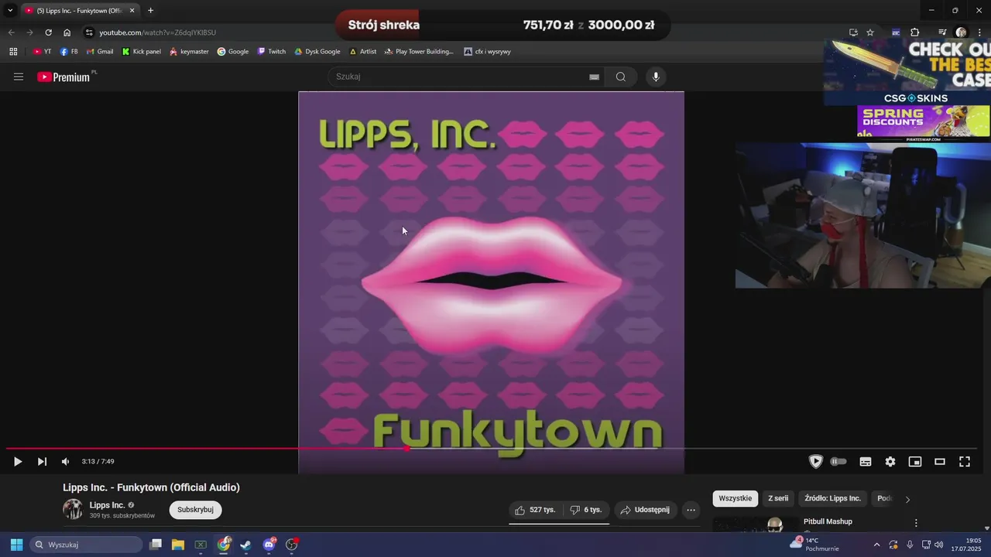Open the browser extensions puzzle icon
991x557 pixels.
914,32
